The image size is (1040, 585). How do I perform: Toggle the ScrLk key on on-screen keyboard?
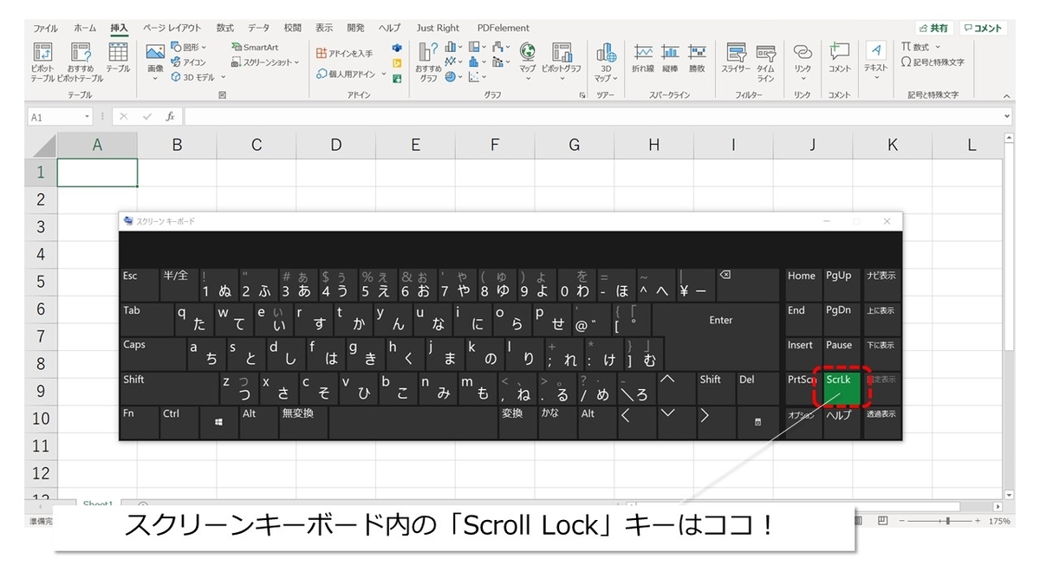[842, 388]
